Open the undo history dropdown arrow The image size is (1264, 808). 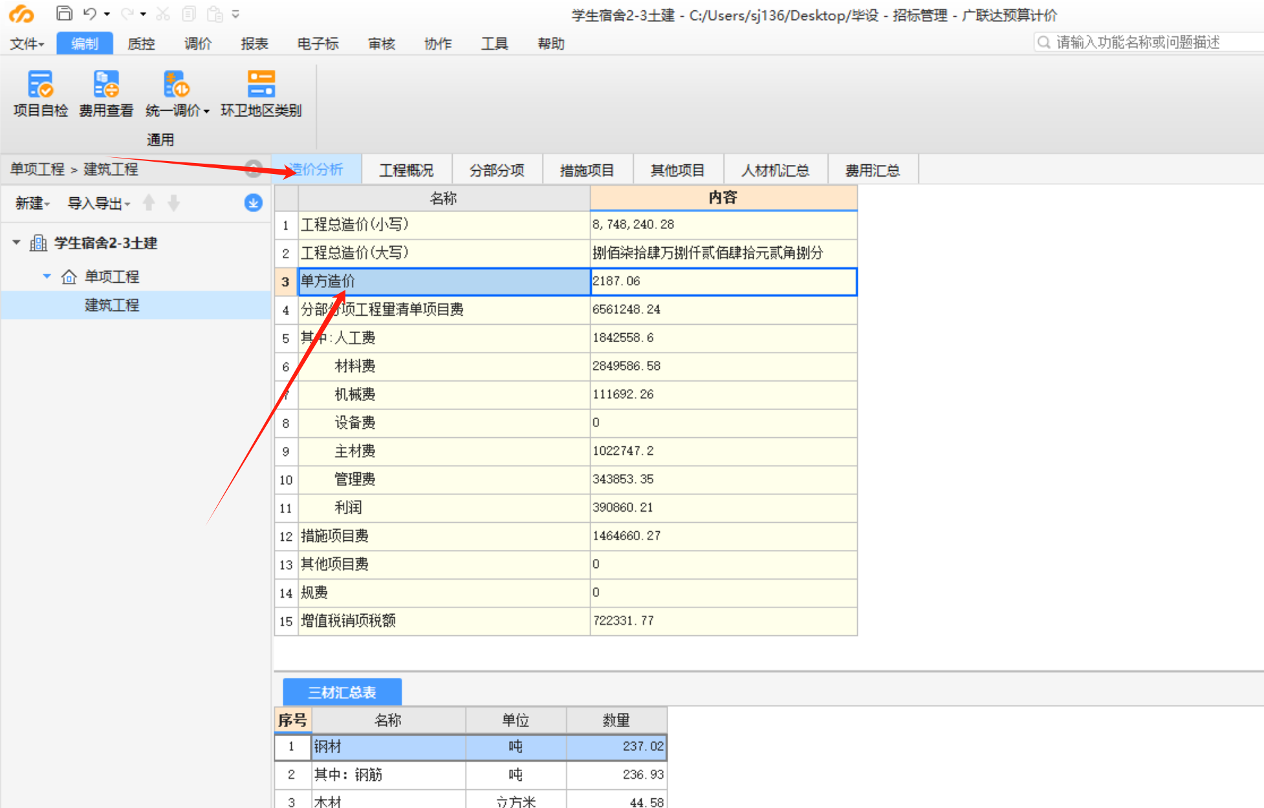coord(107,14)
